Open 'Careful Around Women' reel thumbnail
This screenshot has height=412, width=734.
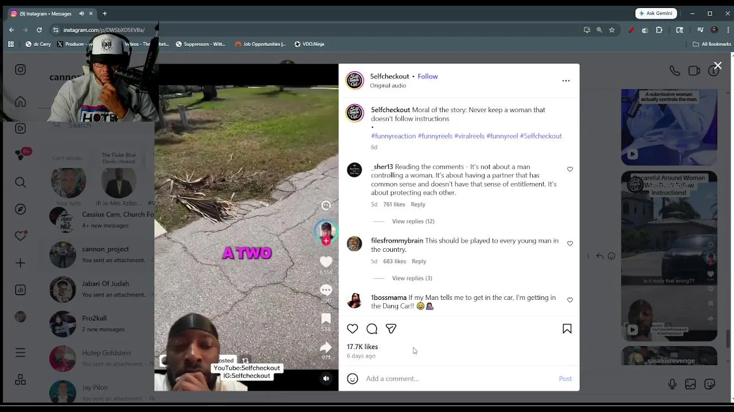coord(669,256)
